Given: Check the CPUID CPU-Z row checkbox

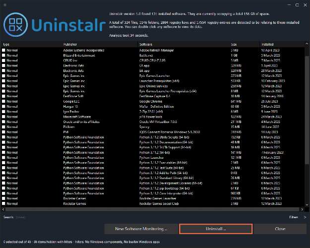Looking at the screenshot, I should point(3,61).
